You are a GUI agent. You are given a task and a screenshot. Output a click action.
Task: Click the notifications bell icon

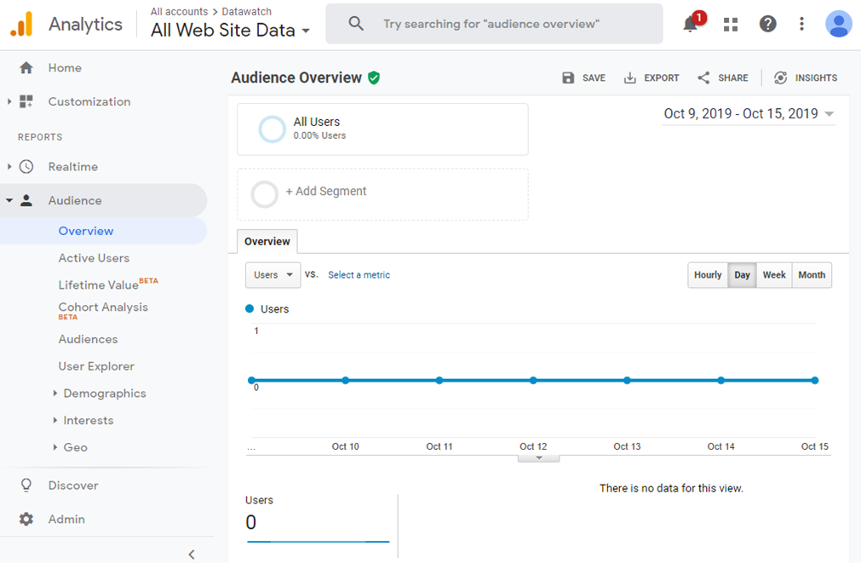click(x=691, y=24)
